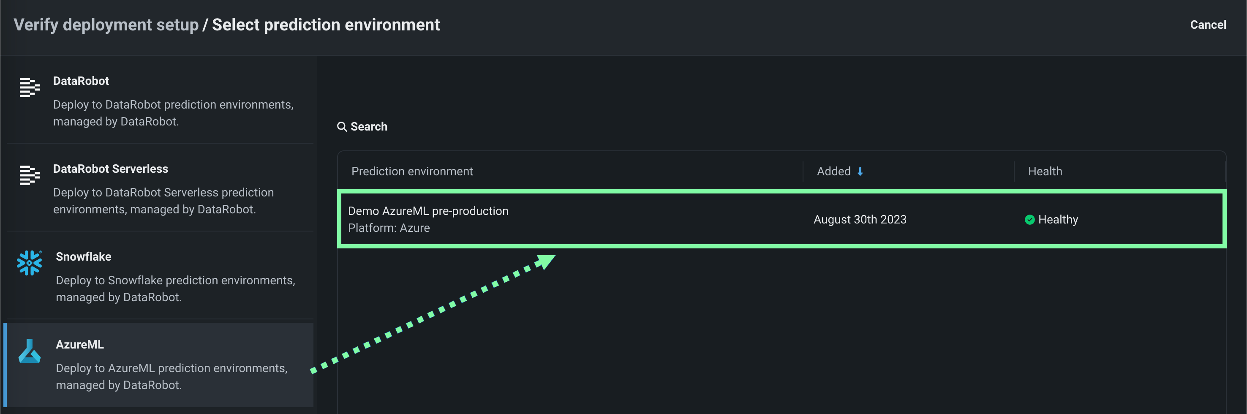Image resolution: width=1247 pixels, height=414 pixels.
Task: Sort by Health column header
Action: point(1045,172)
